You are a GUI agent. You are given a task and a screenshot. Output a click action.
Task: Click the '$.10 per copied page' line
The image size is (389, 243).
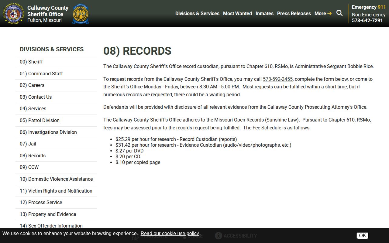138,163
